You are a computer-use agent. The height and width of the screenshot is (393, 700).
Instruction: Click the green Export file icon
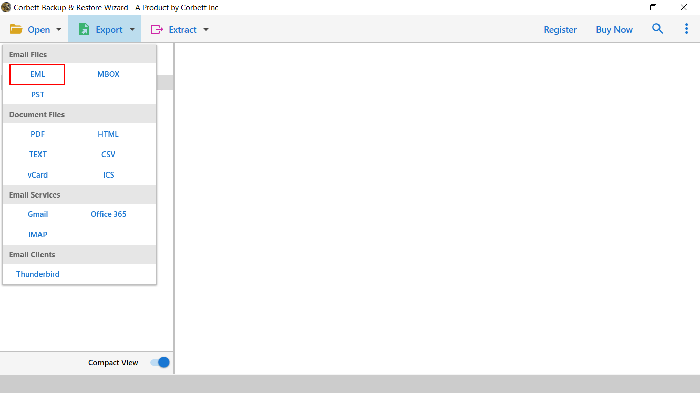tap(84, 29)
